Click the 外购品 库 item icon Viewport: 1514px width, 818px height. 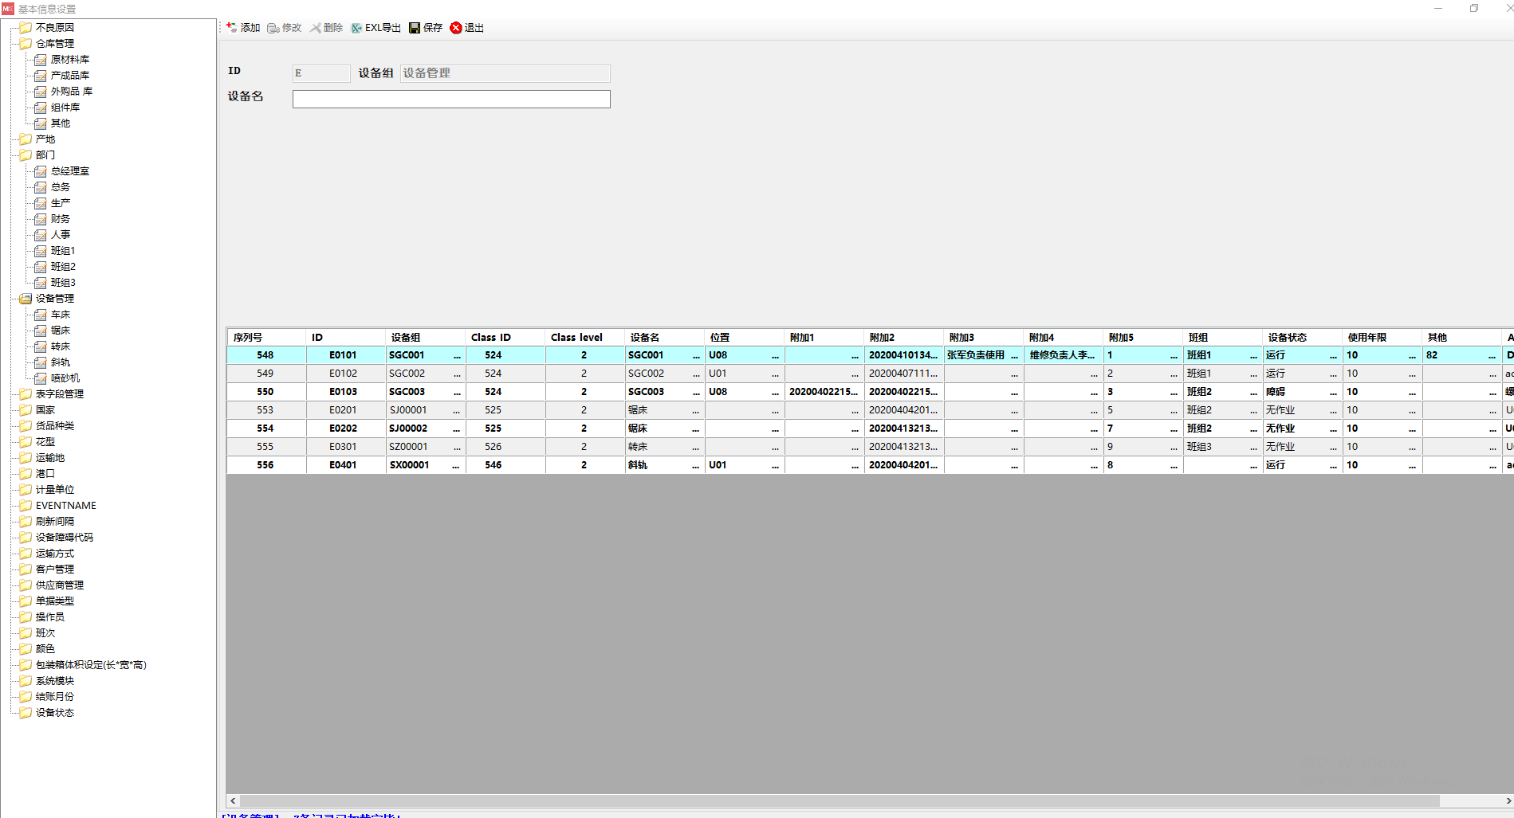(41, 92)
